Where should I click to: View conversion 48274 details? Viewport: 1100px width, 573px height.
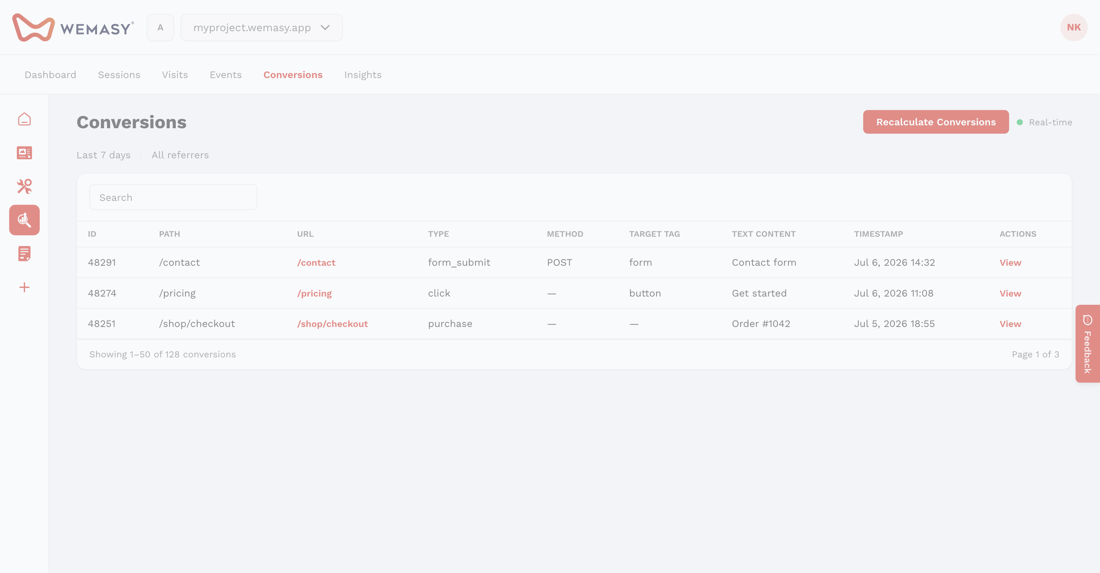coord(1010,293)
